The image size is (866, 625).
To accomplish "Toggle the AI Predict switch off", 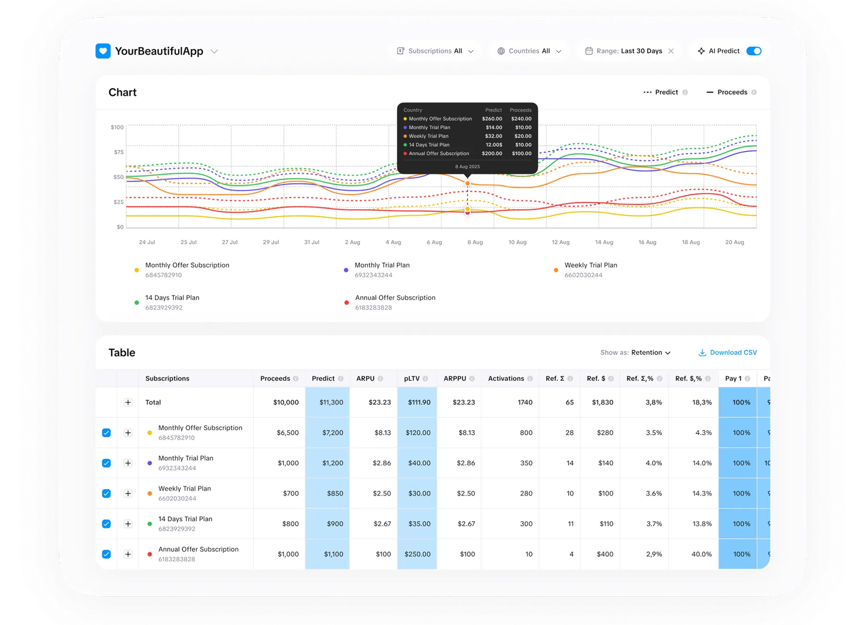I will coord(754,51).
